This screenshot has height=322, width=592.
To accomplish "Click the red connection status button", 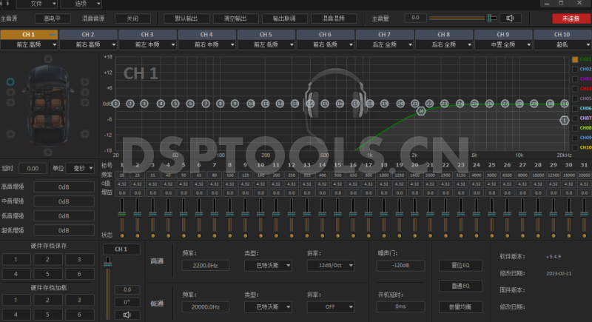I will [x=571, y=18].
